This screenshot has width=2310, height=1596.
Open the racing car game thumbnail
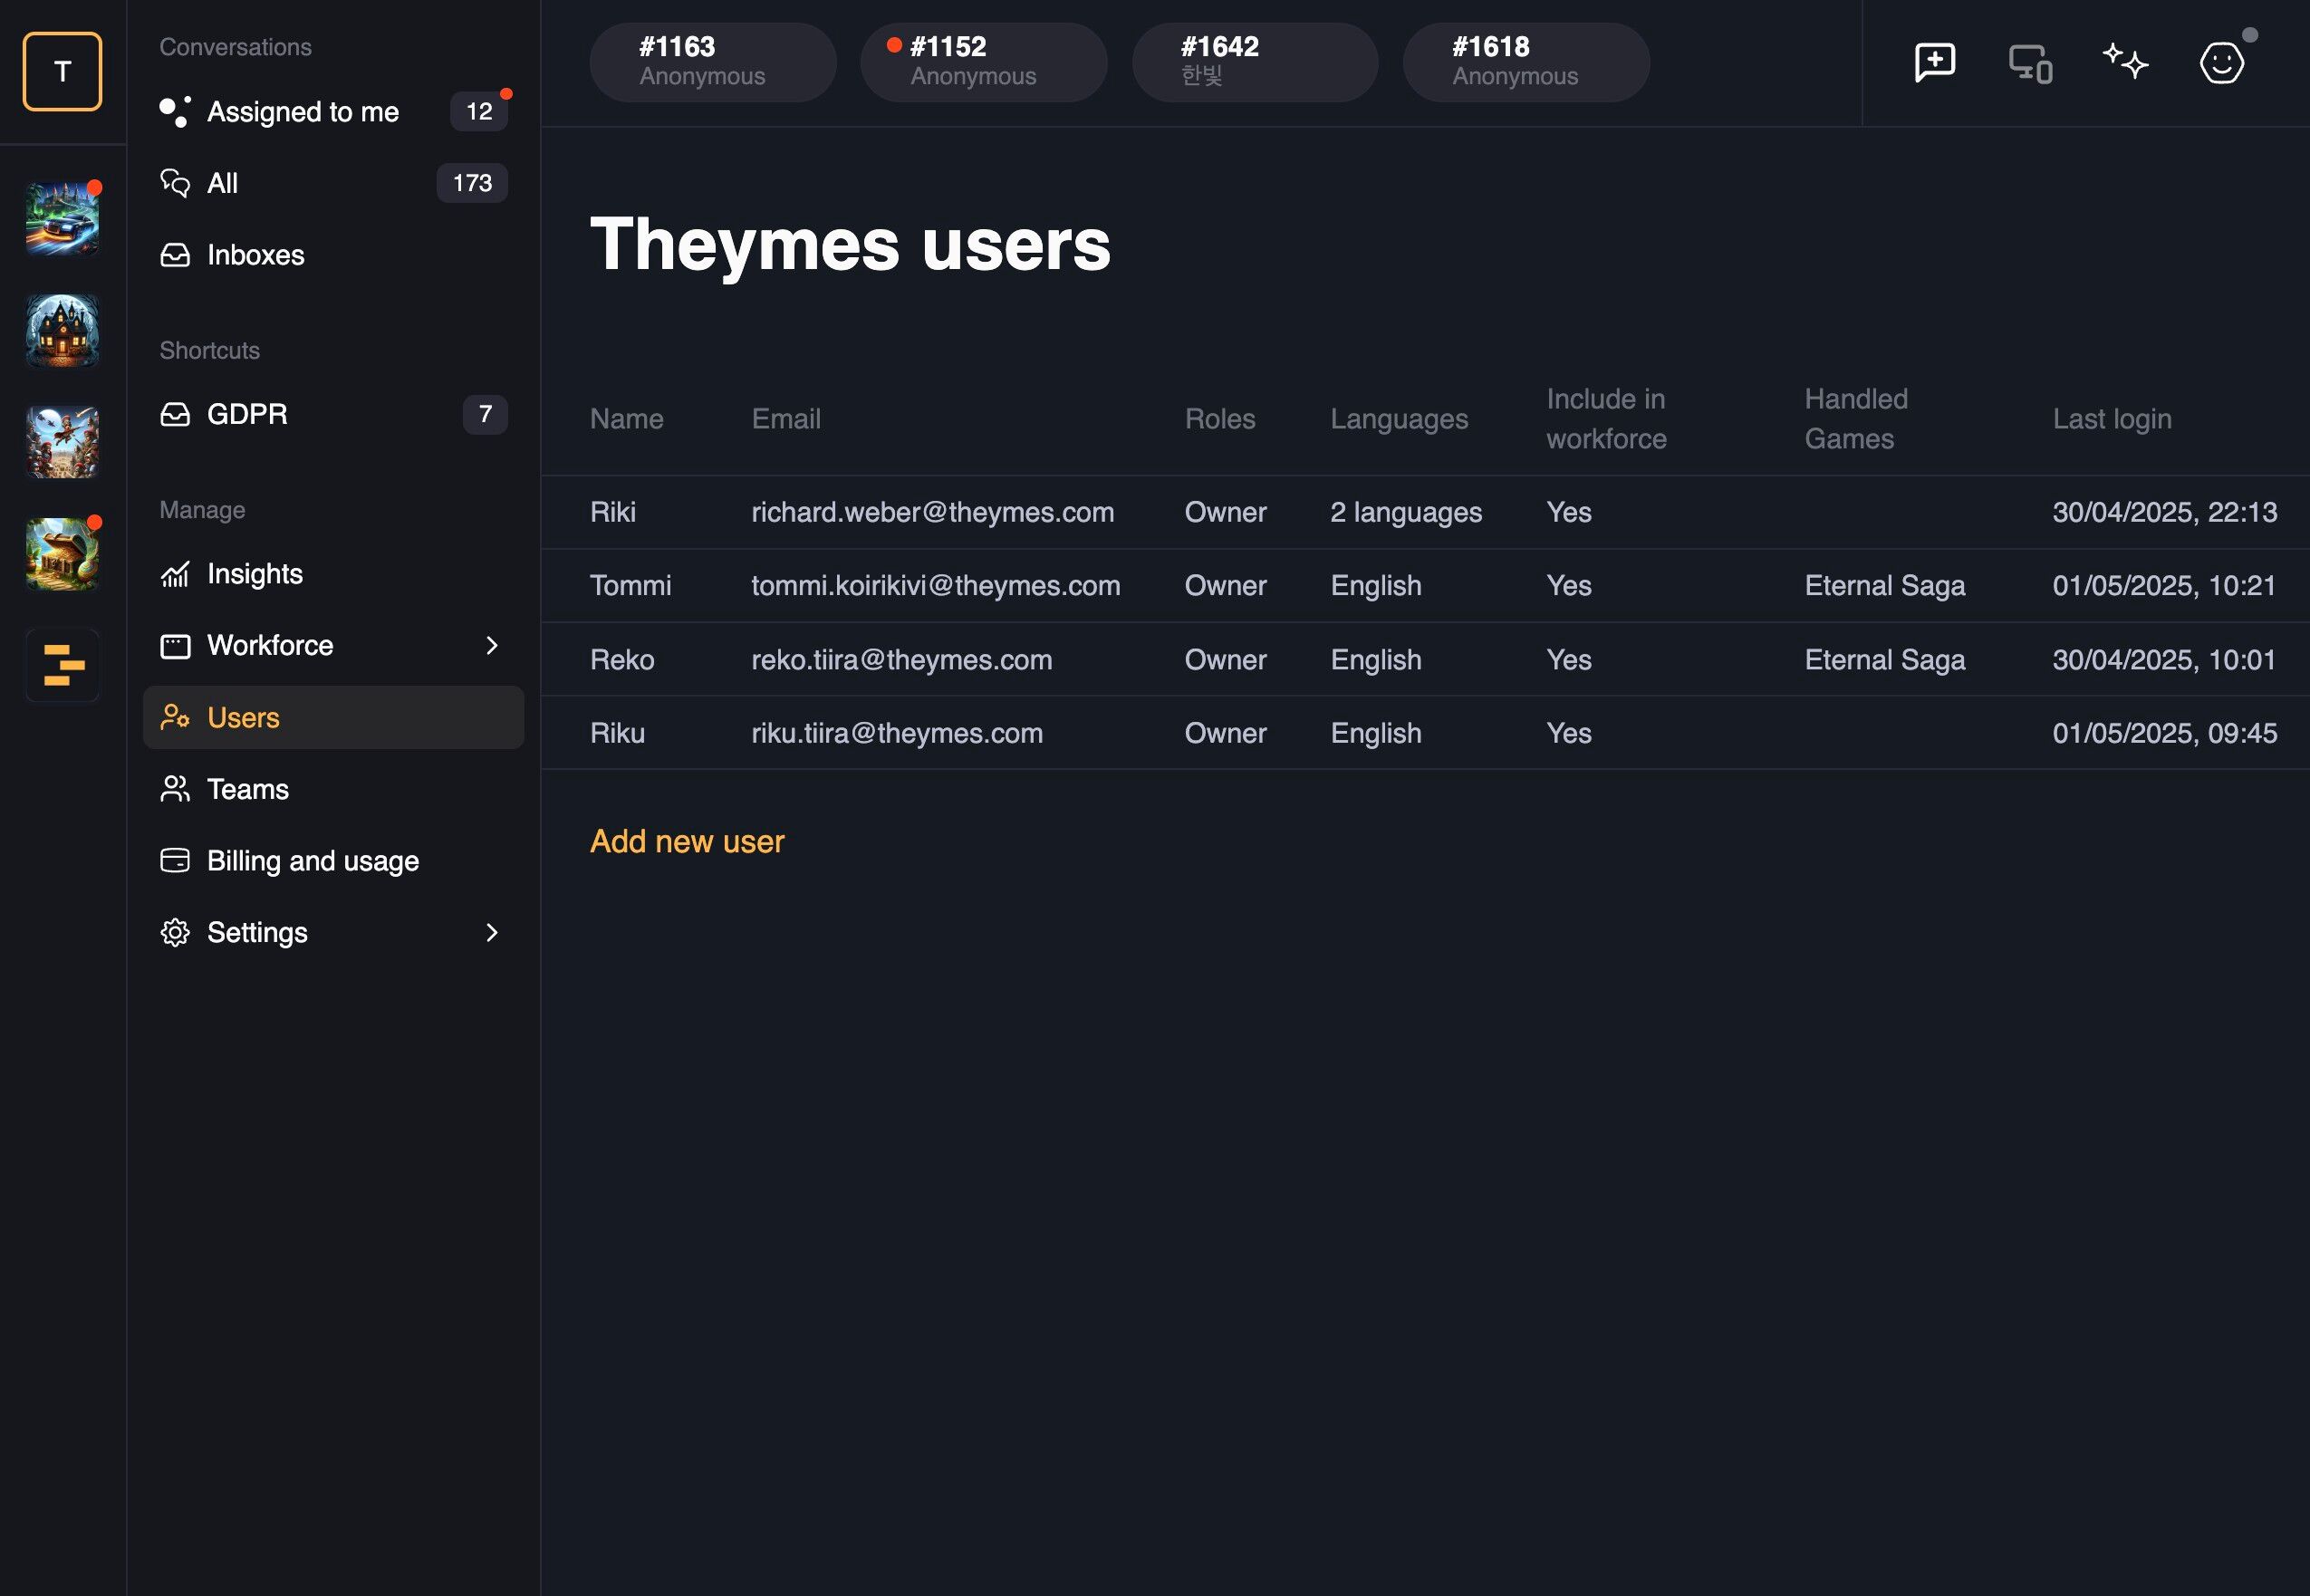click(x=62, y=219)
